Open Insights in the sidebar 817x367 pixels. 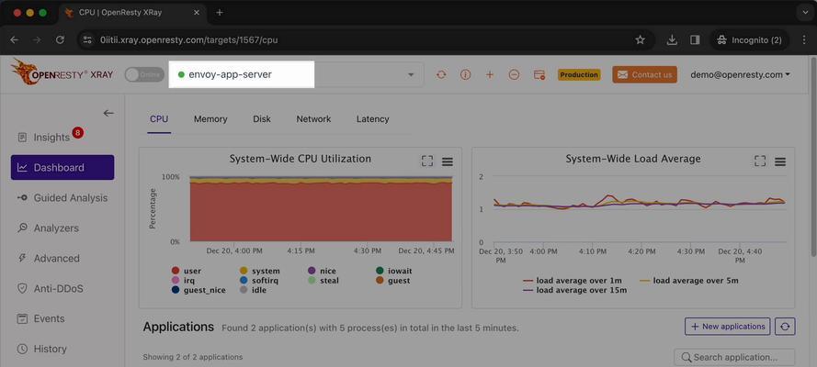[x=51, y=136]
